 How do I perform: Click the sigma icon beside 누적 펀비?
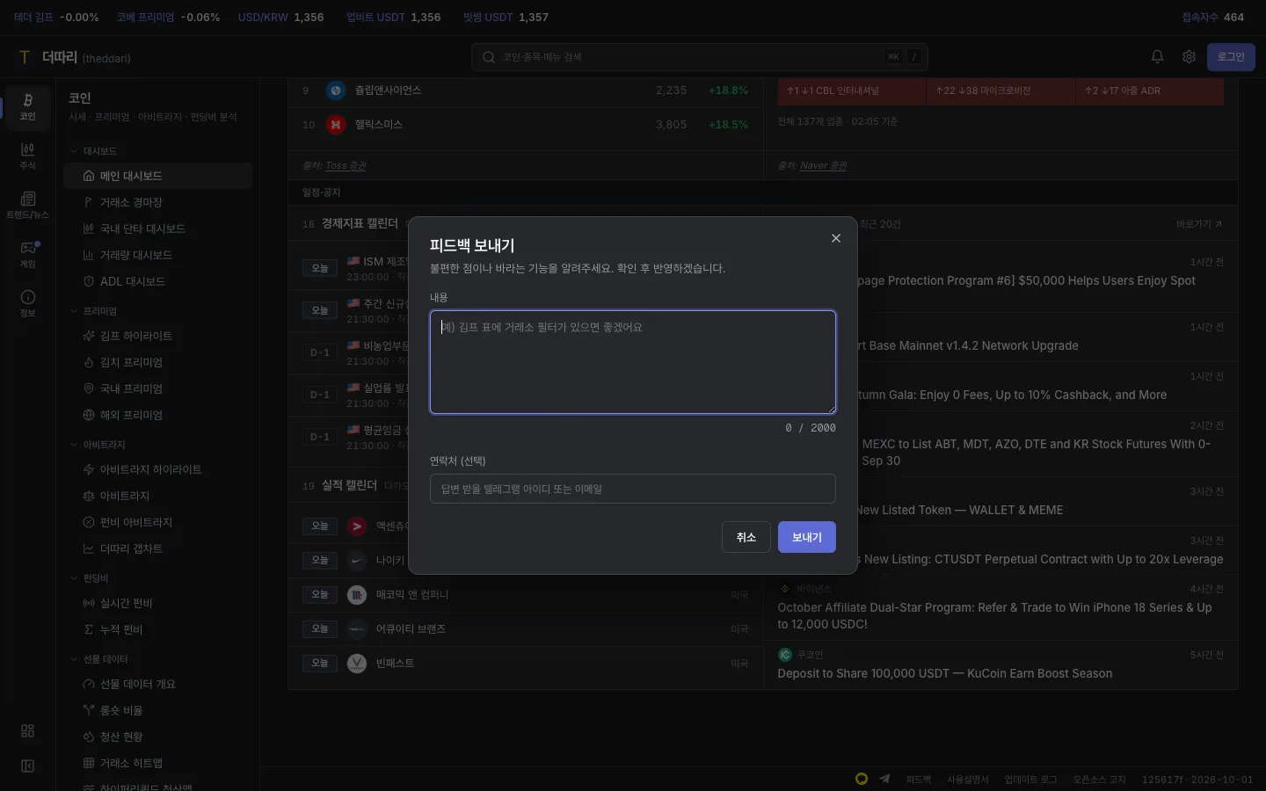click(89, 629)
